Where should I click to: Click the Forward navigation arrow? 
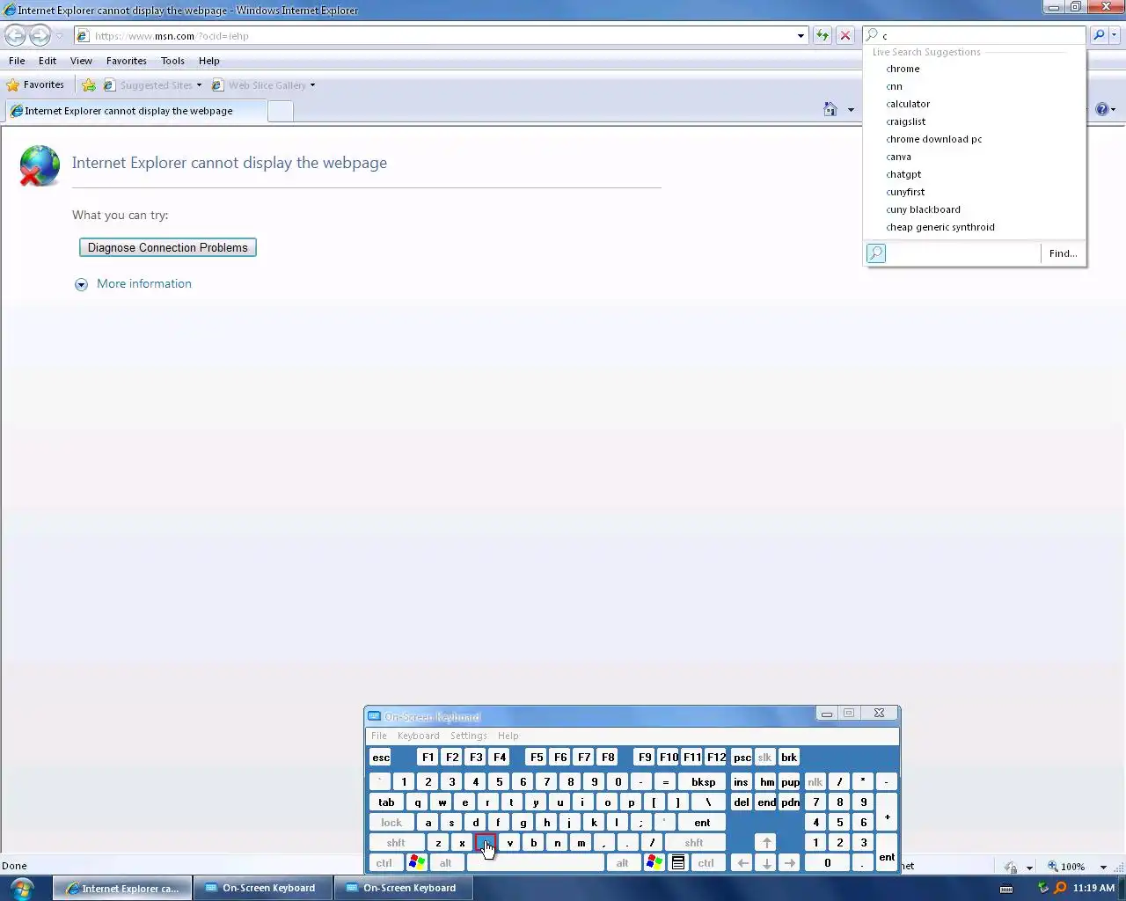[x=40, y=36]
